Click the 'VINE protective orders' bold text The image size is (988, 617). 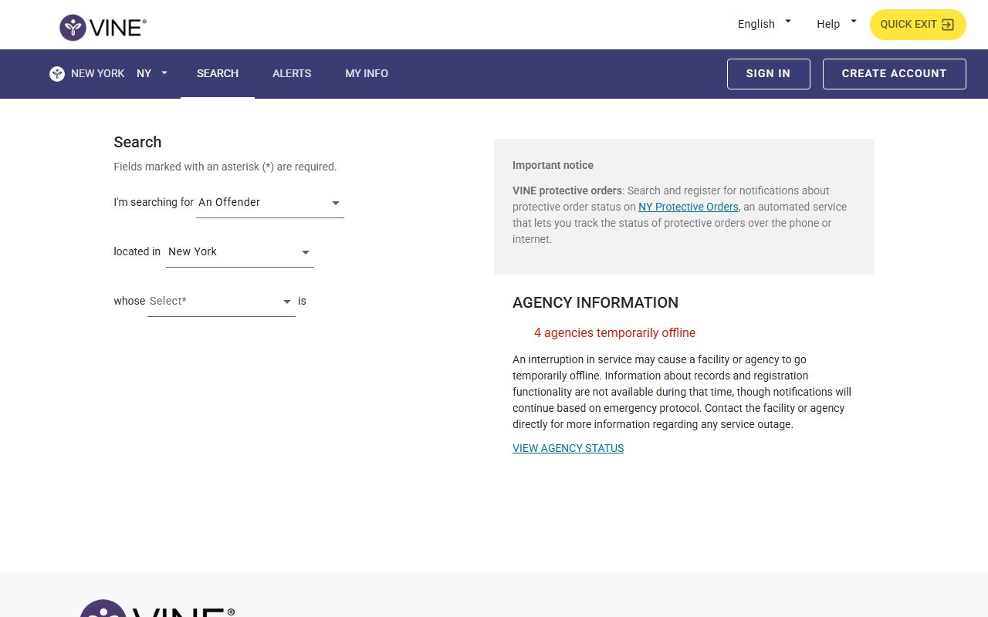pyautogui.click(x=567, y=190)
